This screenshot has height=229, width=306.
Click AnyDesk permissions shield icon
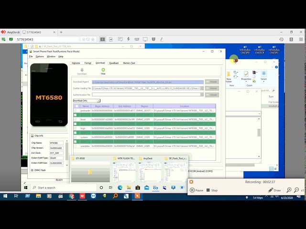point(153,39)
